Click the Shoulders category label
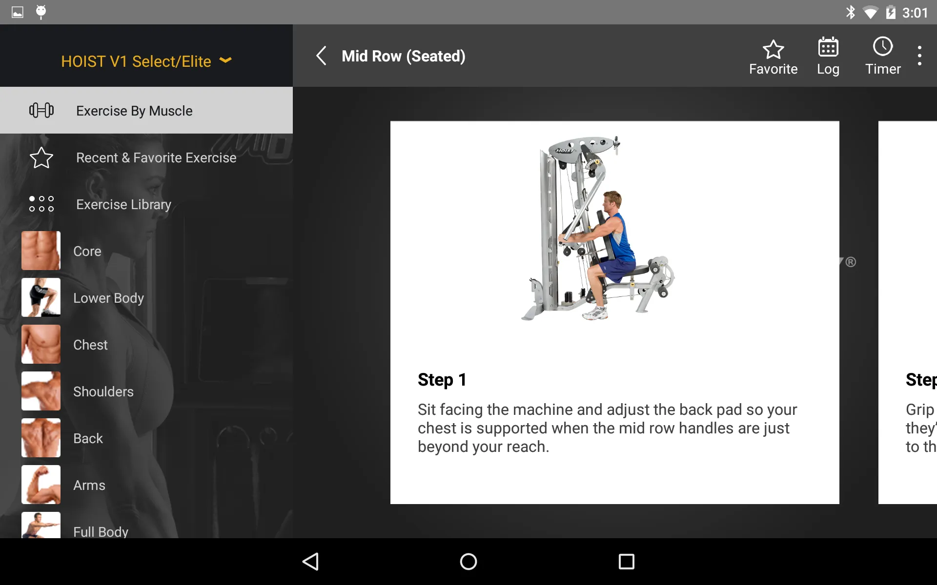Image resolution: width=937 pixels, height=585 pixels. [x=103, y=391]
